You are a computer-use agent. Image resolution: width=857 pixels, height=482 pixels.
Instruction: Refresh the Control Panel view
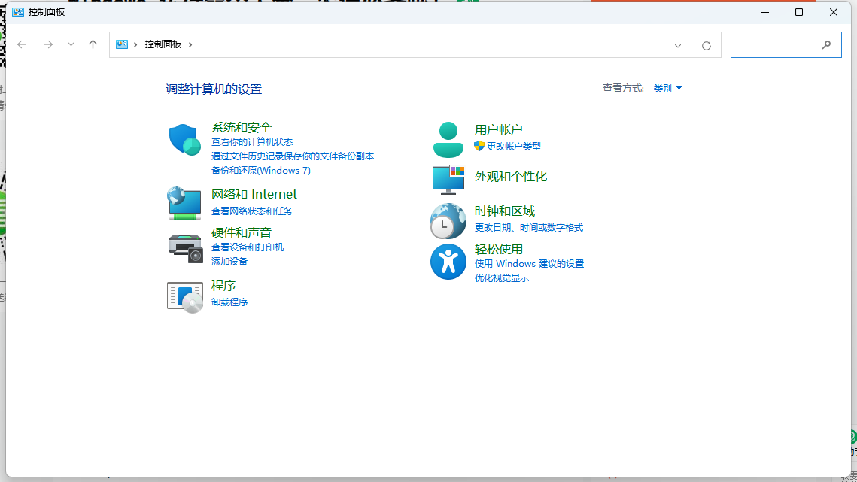coord(707,45)
